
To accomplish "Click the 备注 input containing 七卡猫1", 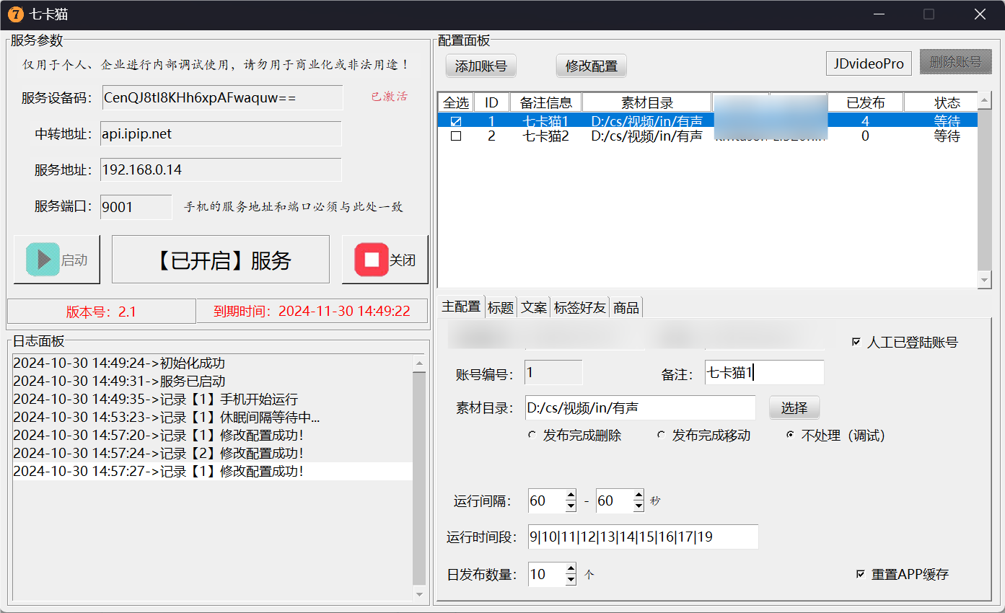I will click(764, 372).
